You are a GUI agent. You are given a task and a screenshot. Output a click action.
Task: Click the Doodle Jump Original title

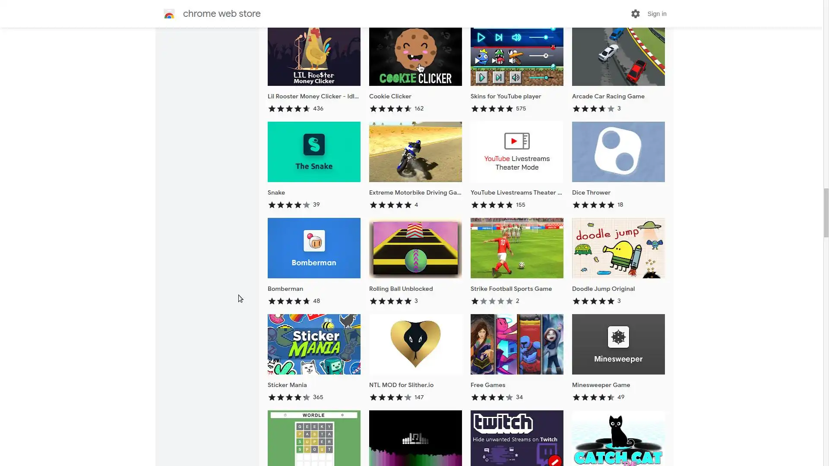pyautogui.click(x=603, y=289)
